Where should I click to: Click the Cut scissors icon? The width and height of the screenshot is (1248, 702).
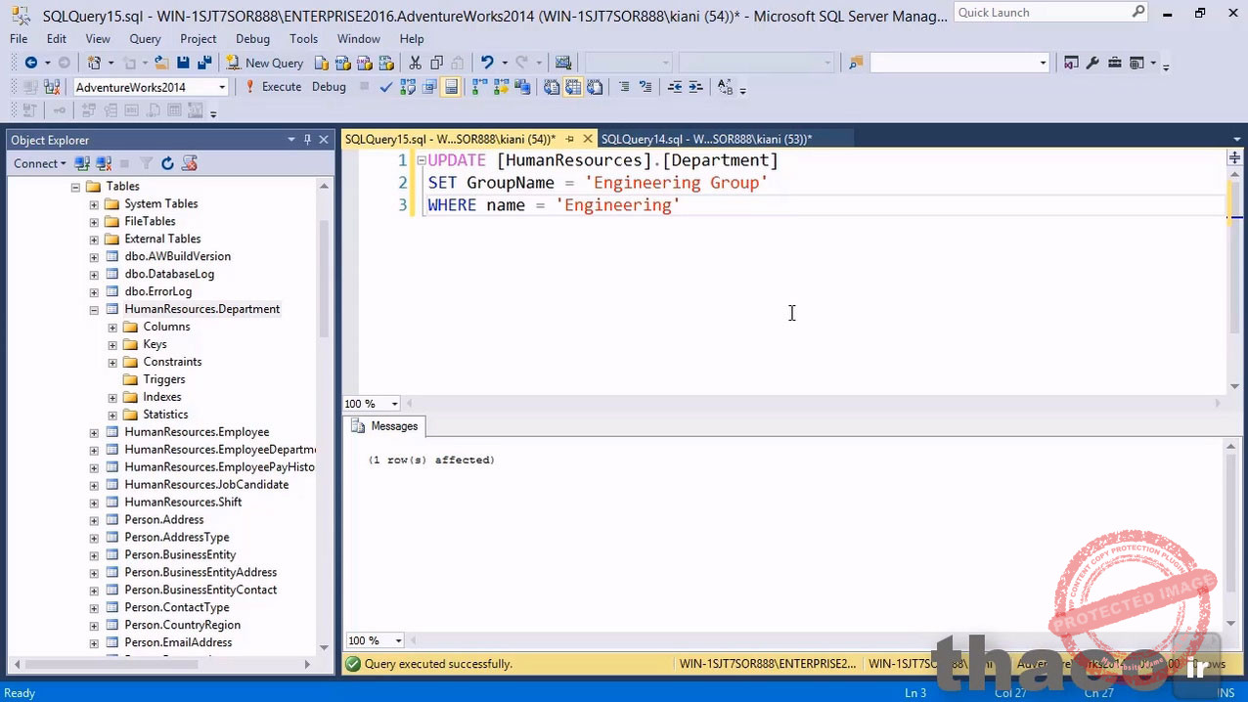coord(415,63)
